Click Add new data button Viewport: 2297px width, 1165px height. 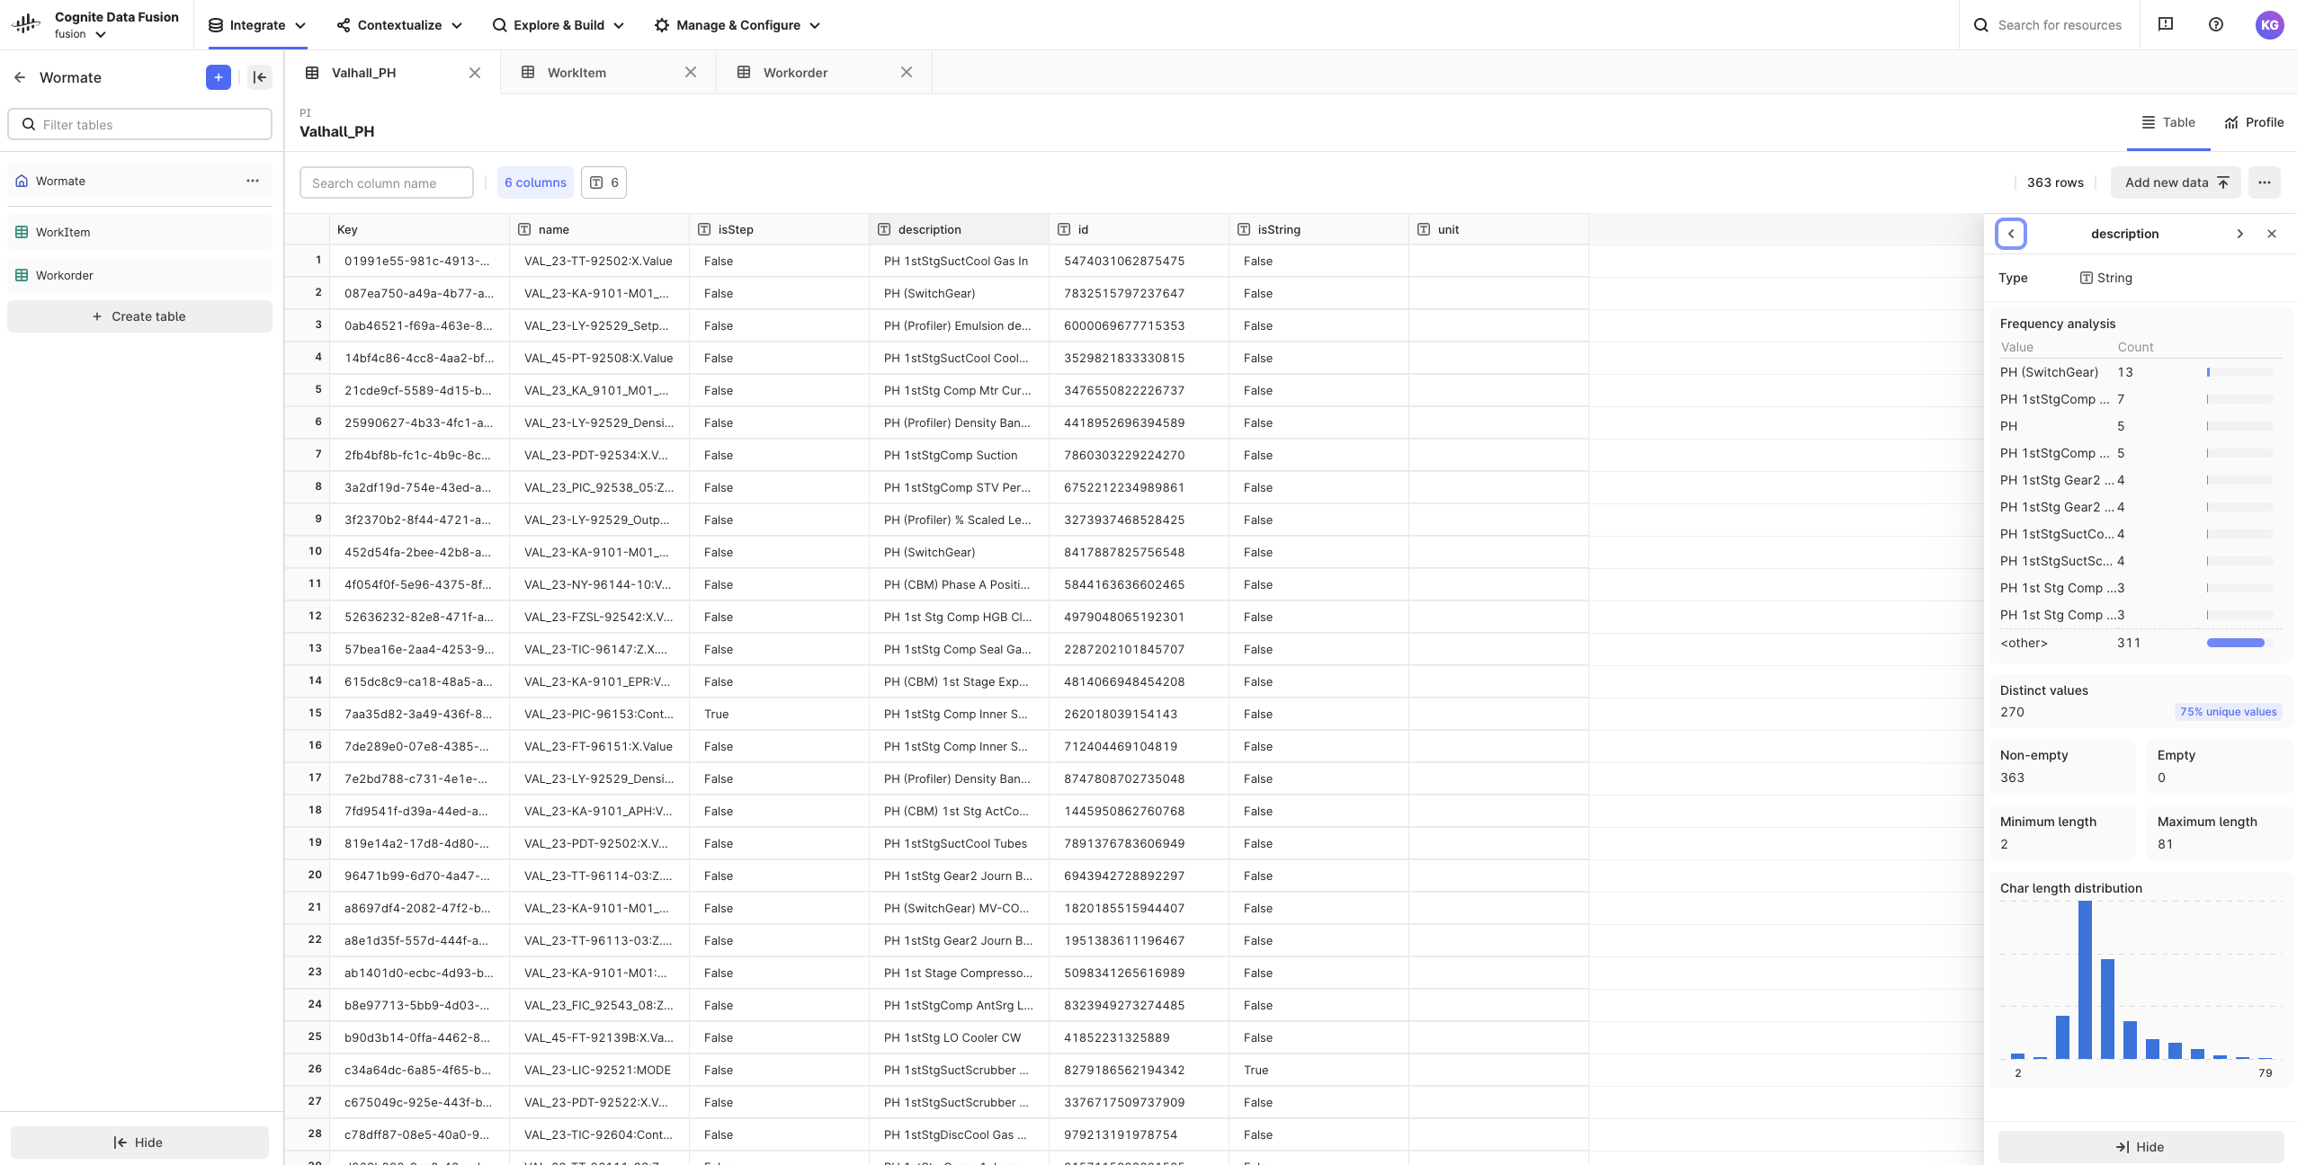coord(2176,182)
